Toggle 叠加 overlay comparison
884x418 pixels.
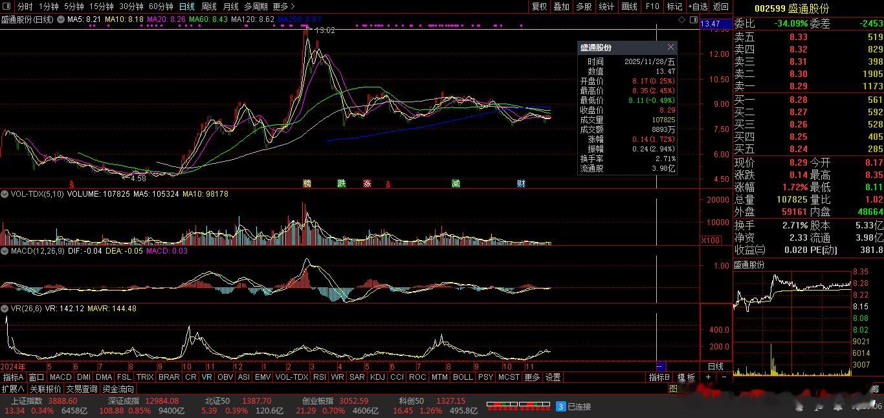coord(561,6)
